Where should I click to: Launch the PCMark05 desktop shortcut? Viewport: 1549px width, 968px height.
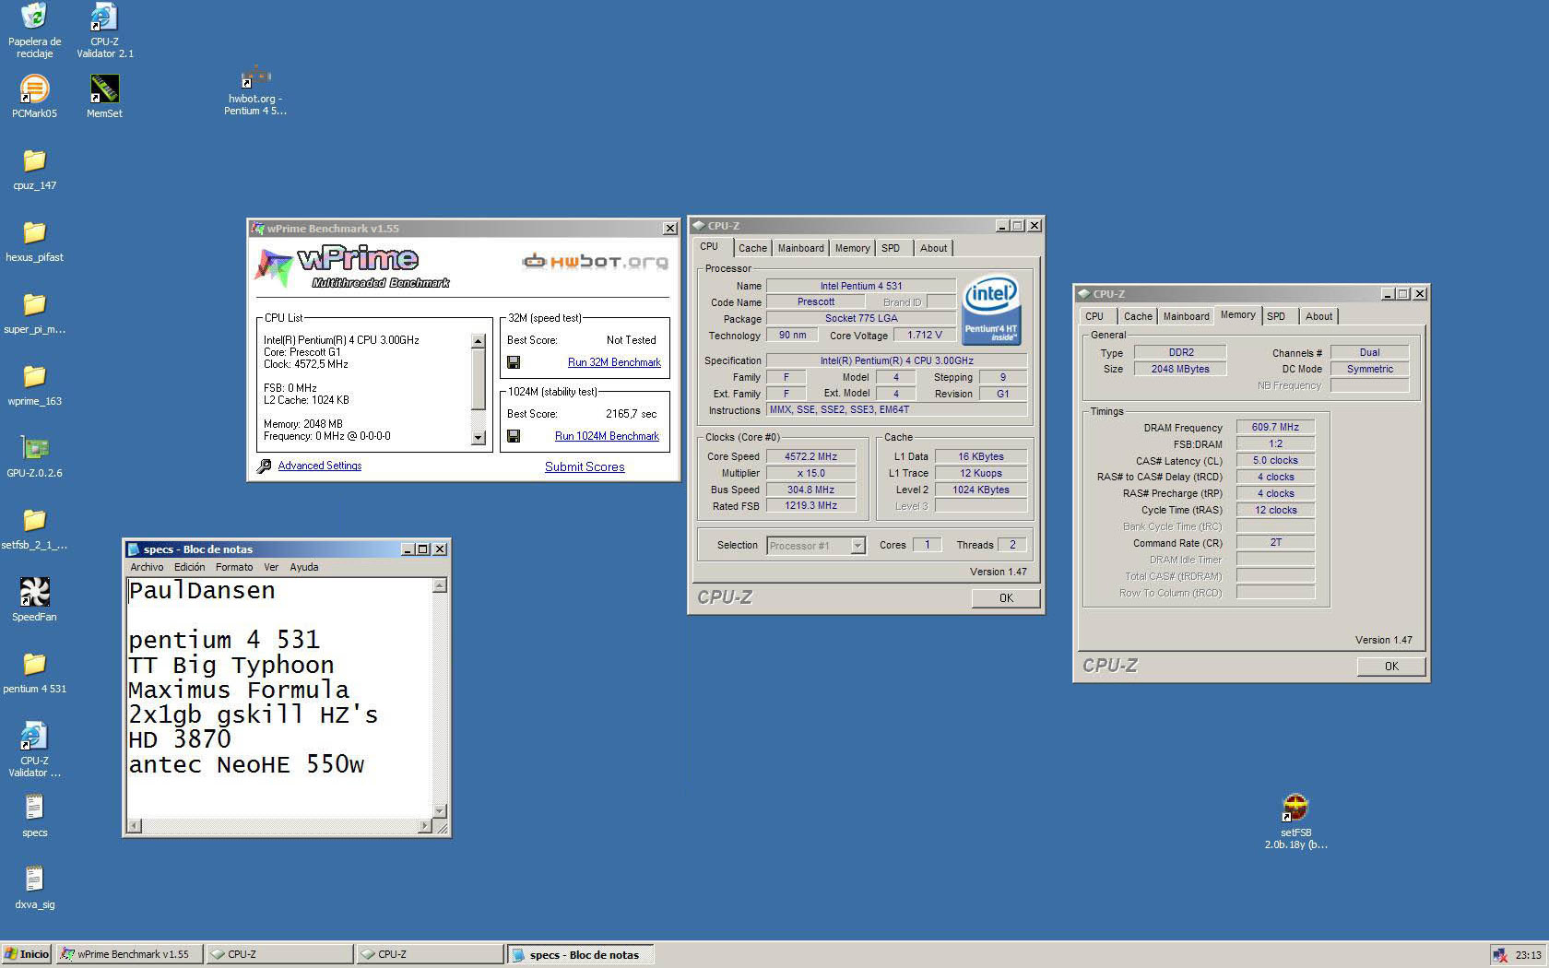coord(34,96)
